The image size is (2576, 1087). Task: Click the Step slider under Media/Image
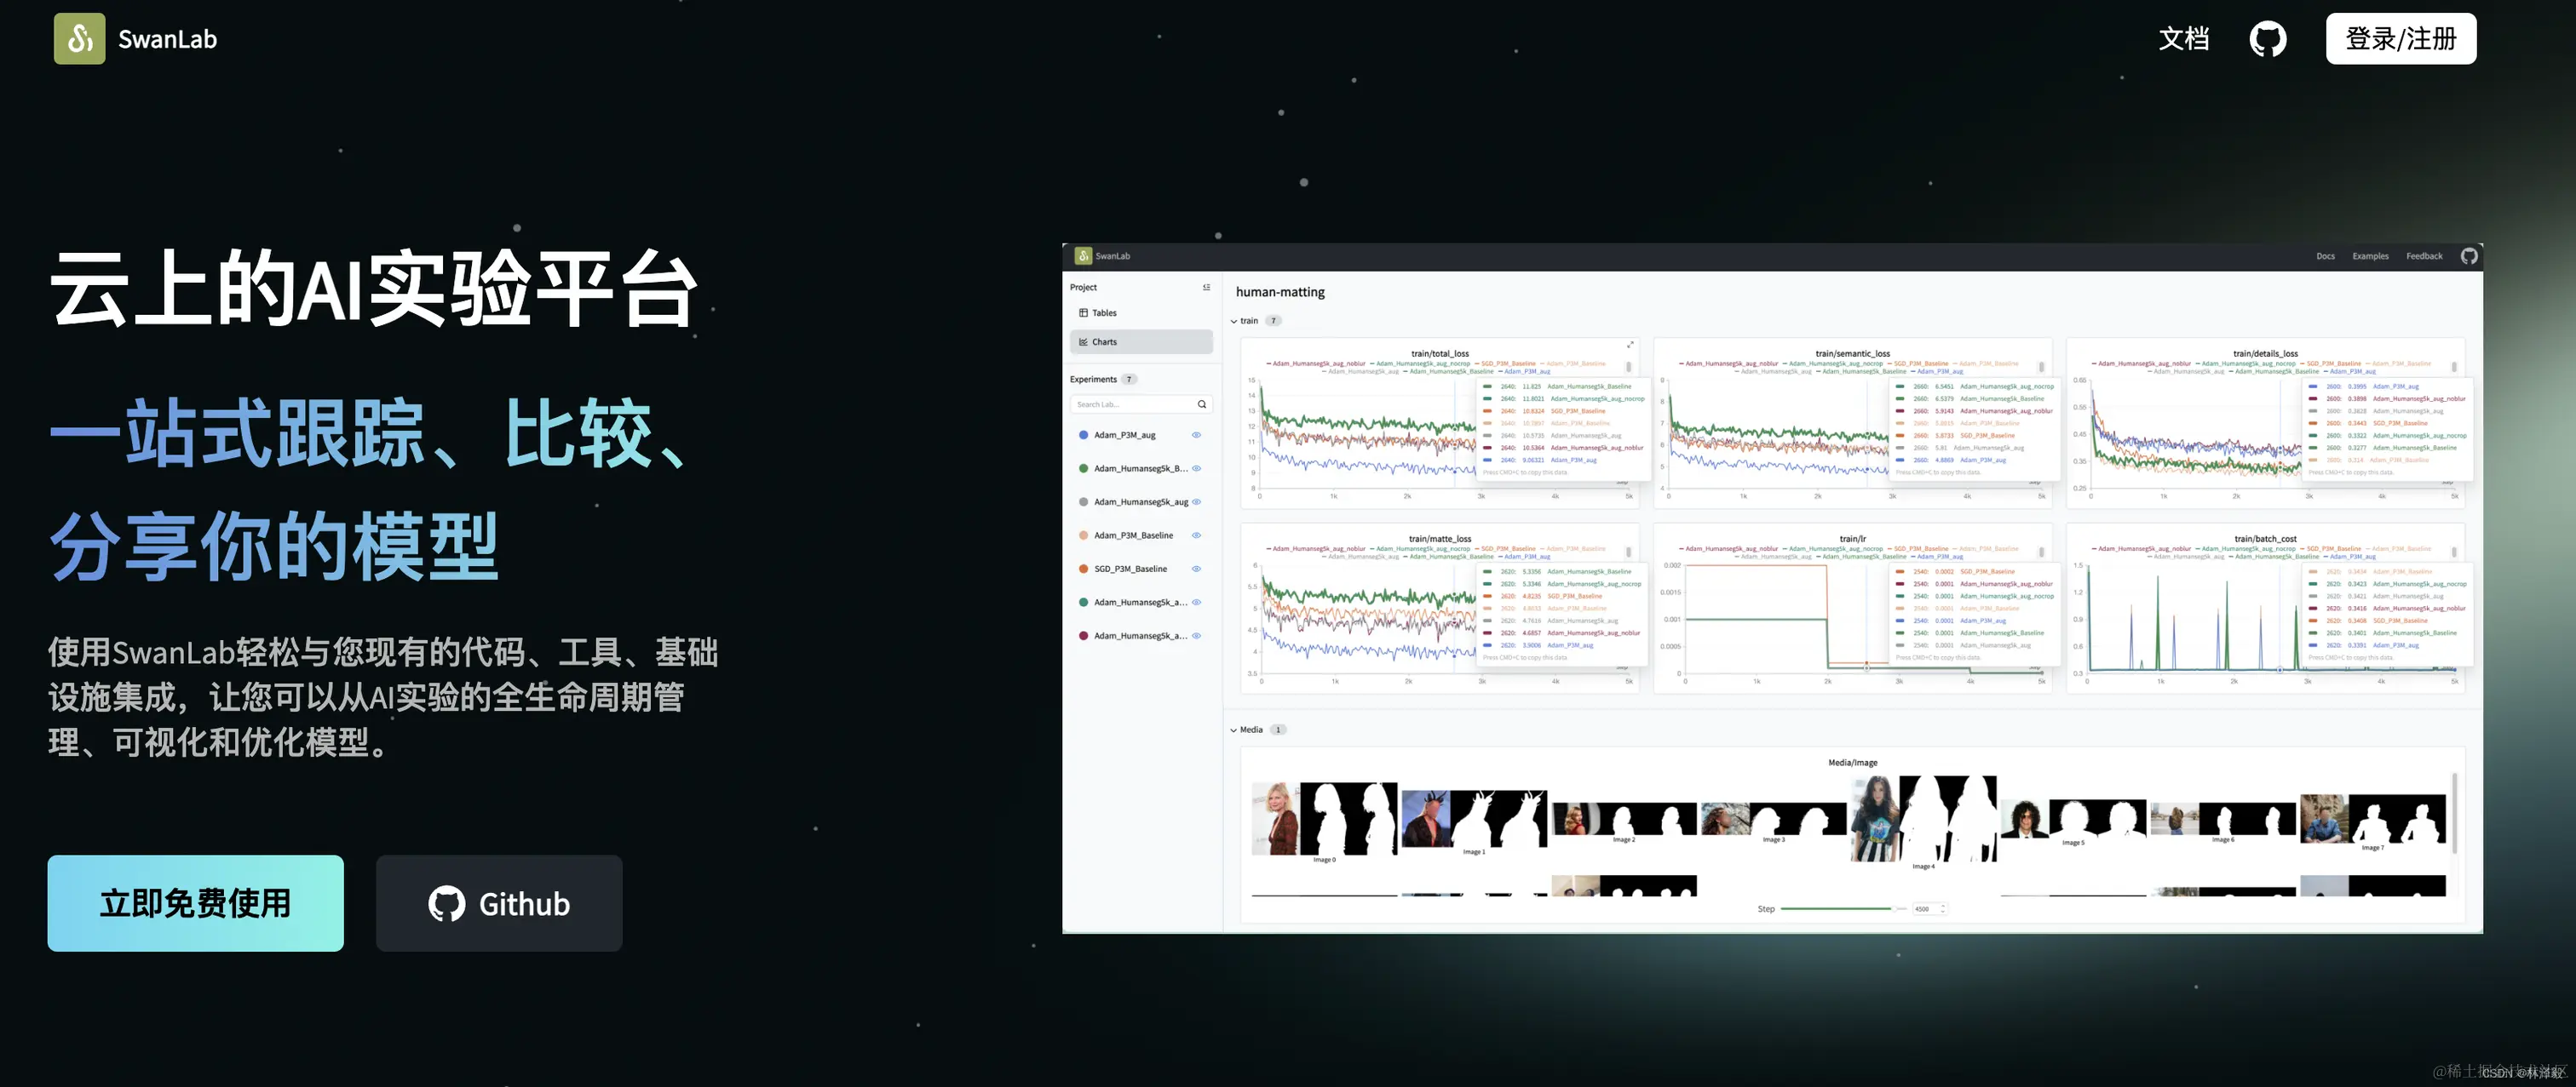pyautogui.click(x=1836, y=909)
